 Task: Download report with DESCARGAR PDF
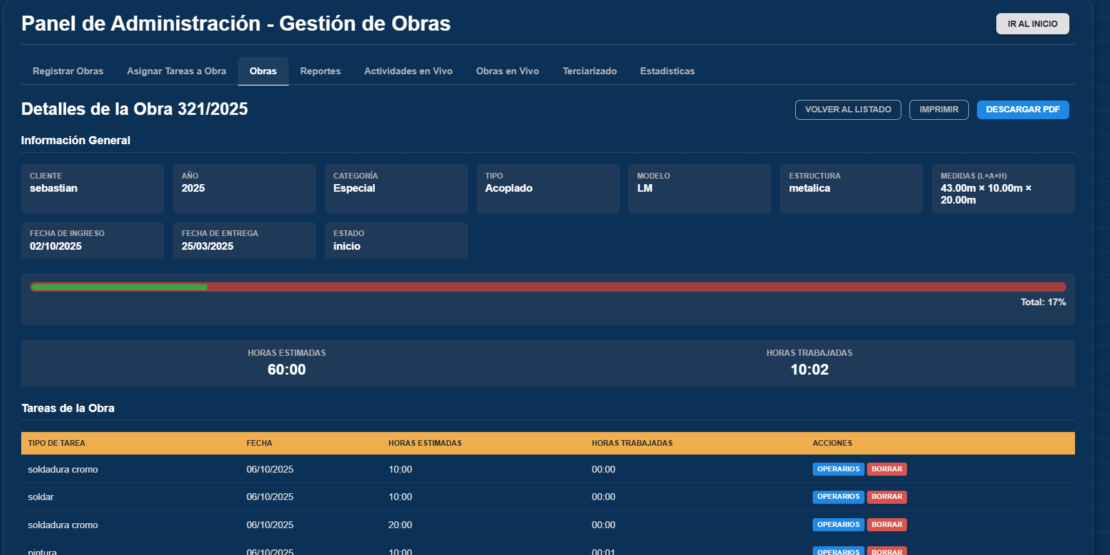pos(1023,110)
